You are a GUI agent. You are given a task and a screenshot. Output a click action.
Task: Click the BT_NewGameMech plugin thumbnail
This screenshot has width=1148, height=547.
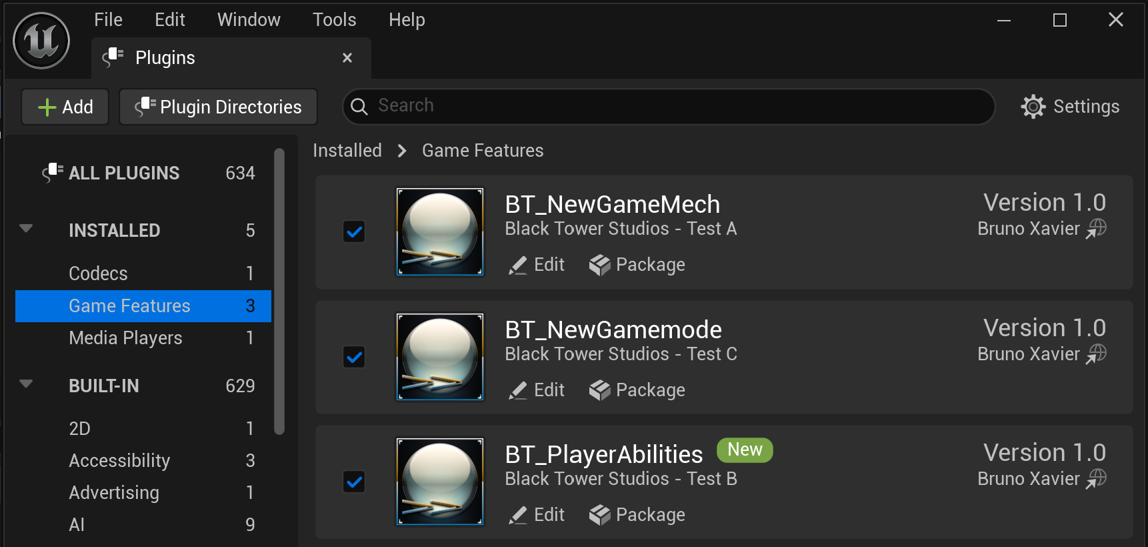(x=440, y=231)
